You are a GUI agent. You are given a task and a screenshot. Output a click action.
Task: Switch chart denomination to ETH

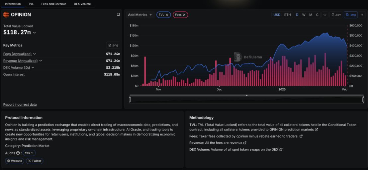coord(288,15)
